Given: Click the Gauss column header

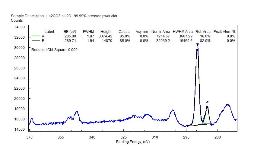Looking at the screenshot, I should 124,32.
